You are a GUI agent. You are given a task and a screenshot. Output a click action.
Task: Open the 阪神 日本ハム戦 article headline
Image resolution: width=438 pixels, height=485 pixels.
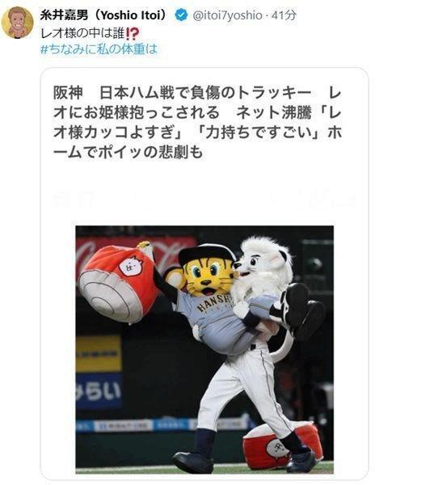tap(197, 122)
